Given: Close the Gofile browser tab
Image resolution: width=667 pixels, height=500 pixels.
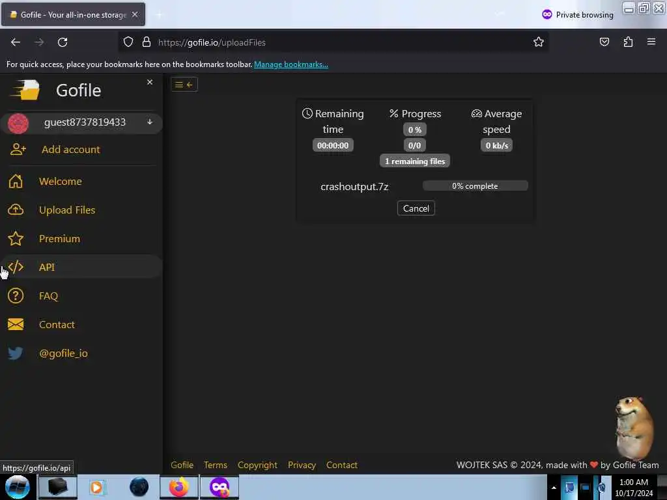Looking at the screenshot, I should click(x=135, y=14).
